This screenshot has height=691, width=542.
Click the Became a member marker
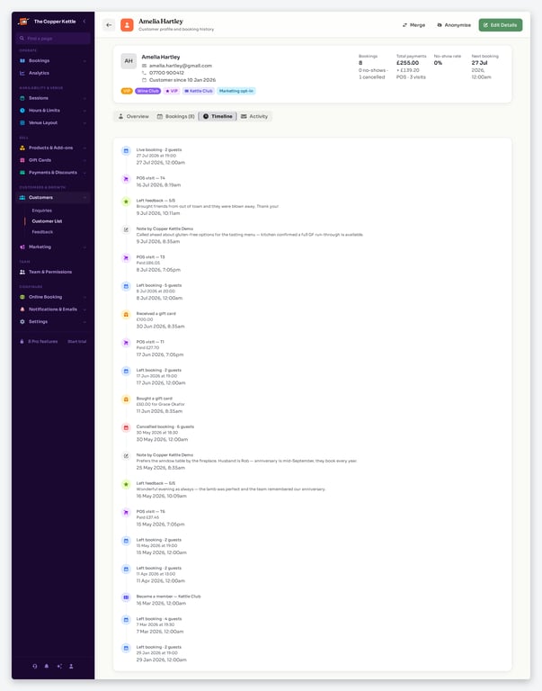tap(126, 597)
